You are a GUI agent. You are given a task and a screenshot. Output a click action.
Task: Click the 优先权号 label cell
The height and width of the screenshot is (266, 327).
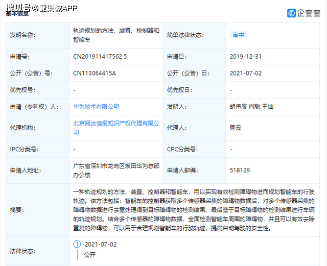coord(37,90)
